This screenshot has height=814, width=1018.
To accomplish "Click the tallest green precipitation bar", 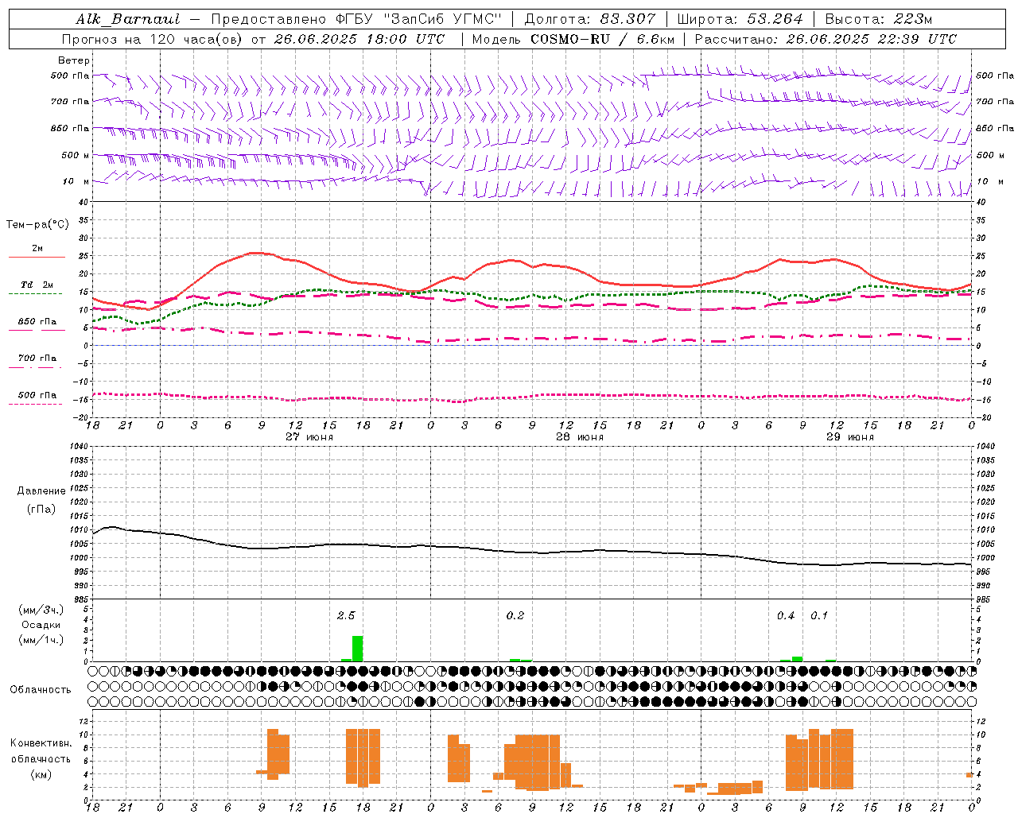I will (x=358, y=649).
